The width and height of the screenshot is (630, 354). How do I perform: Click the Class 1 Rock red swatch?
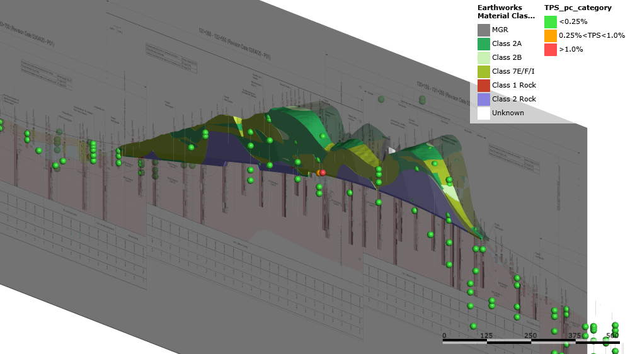[484, 85]
